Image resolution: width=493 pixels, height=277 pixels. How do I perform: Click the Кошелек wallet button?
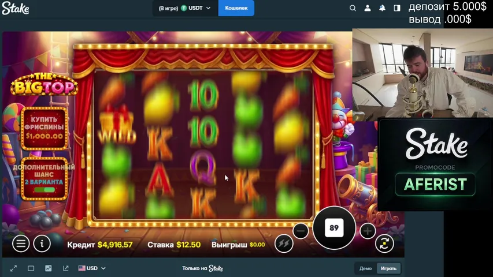point(236,8)
